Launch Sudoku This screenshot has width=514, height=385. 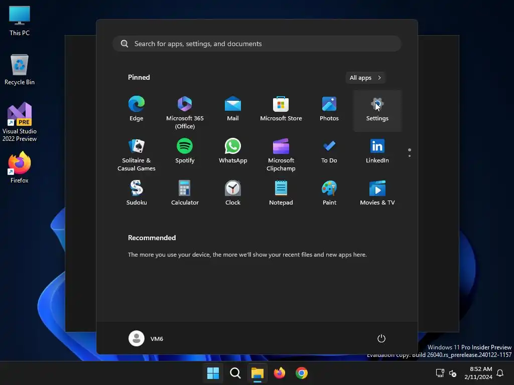pos(137,193)
